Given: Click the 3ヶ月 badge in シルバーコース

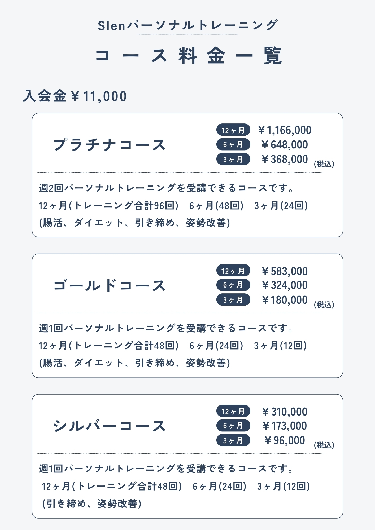Looking at the screenshot, I should point(233,440).
